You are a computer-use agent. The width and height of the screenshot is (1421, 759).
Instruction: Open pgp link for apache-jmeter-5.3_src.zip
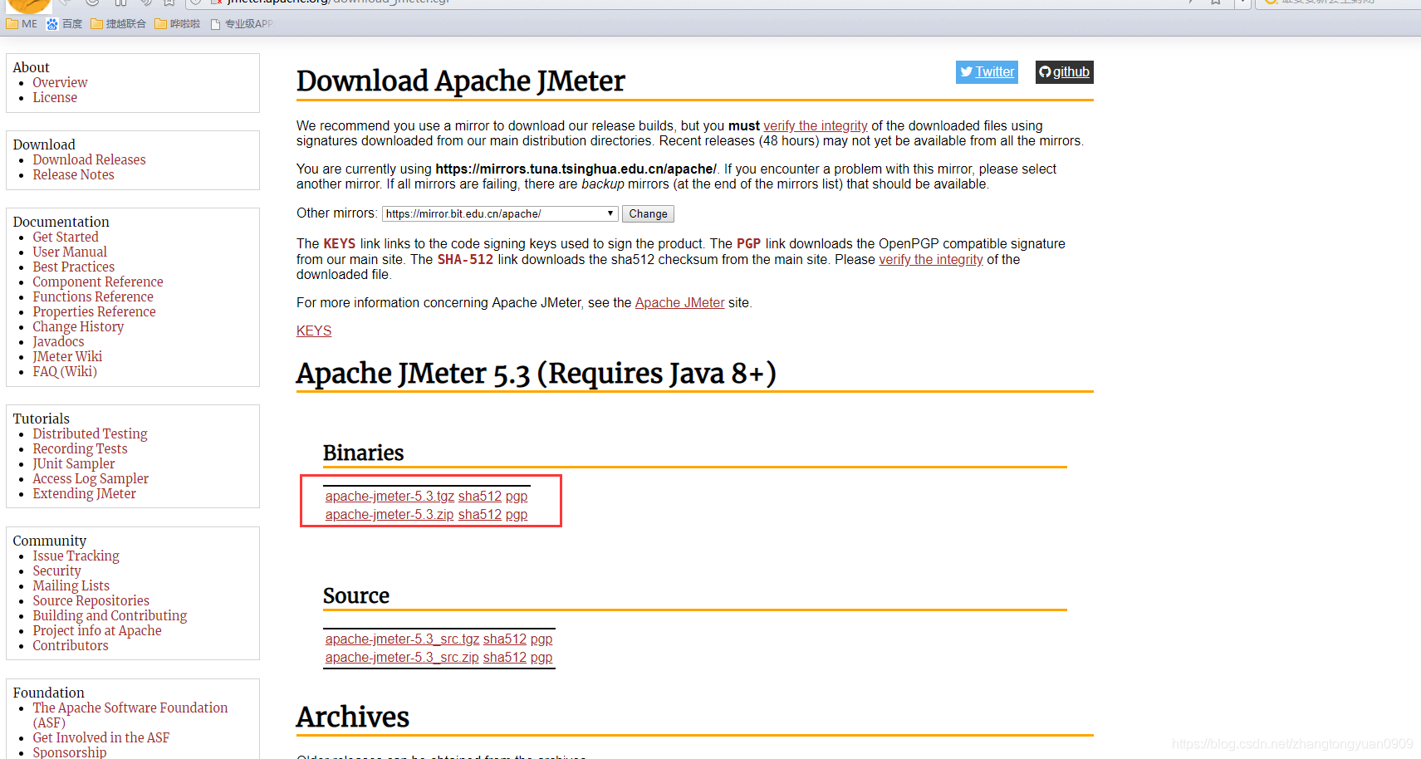pos(541,658)
